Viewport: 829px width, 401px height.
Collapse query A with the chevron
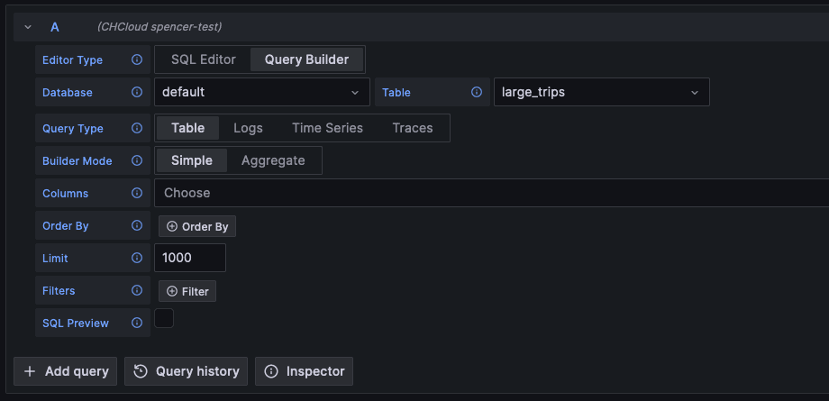pos(28,28)
